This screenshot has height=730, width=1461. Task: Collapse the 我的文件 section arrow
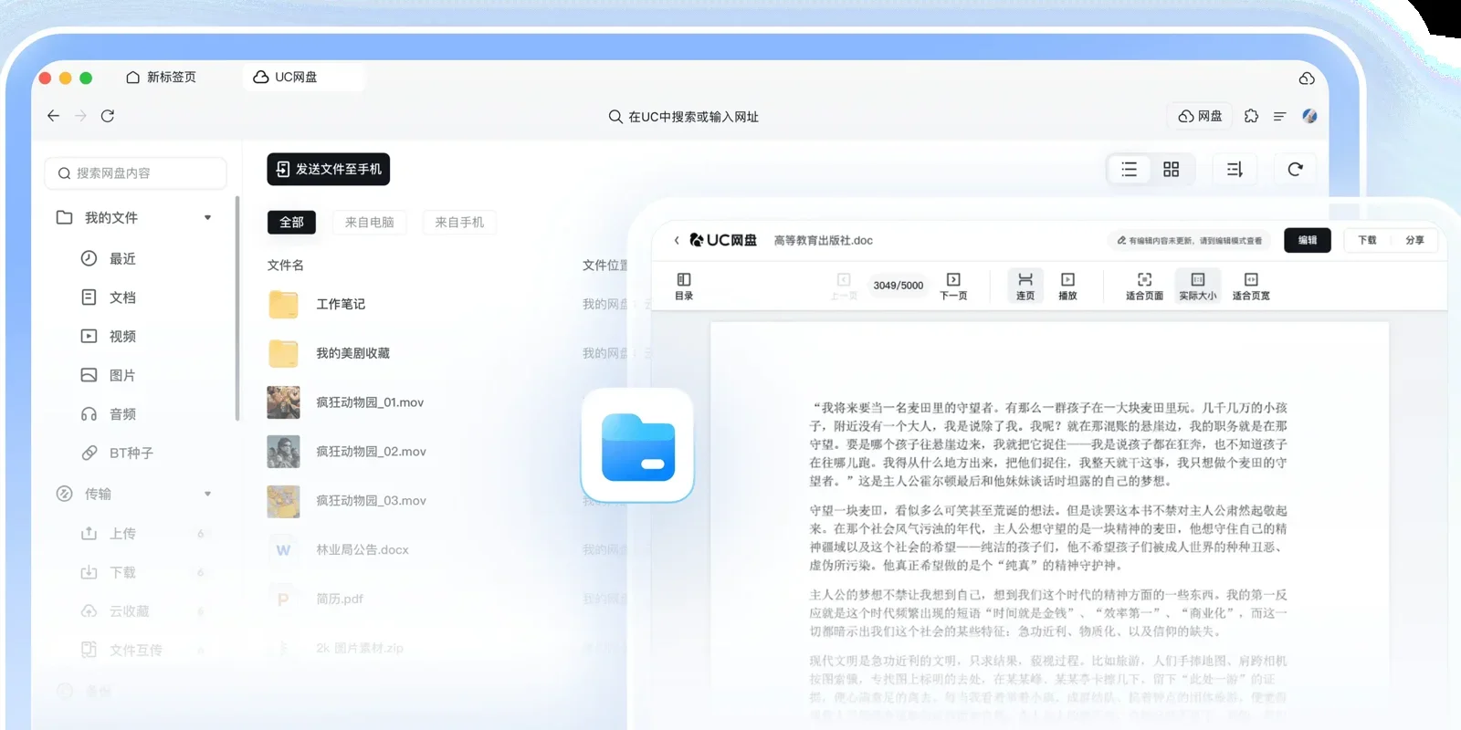click(x=208, y=217)
